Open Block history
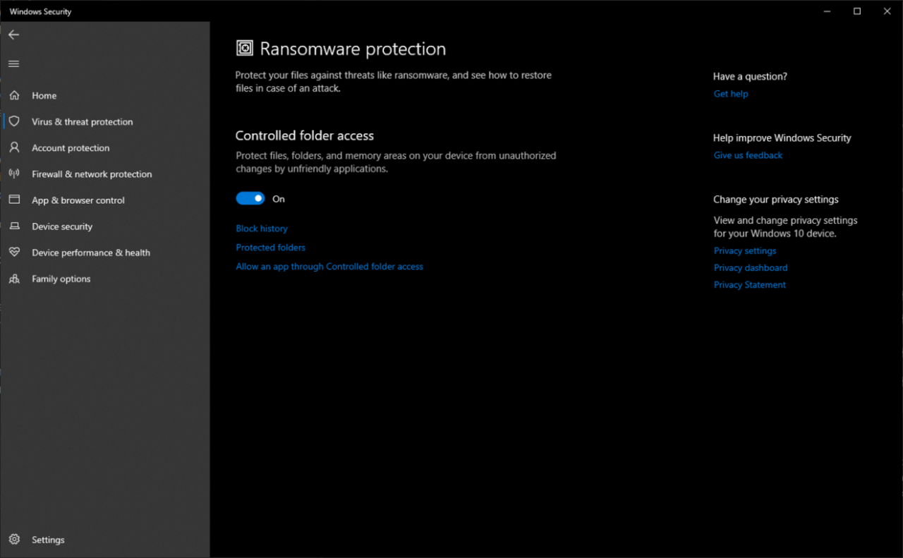This screenshot has width=903, height=558. (x=261, y=228)
